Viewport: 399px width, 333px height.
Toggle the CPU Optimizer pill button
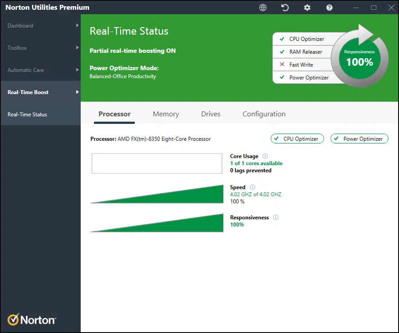pyautogui.click(x=297, y=139)
